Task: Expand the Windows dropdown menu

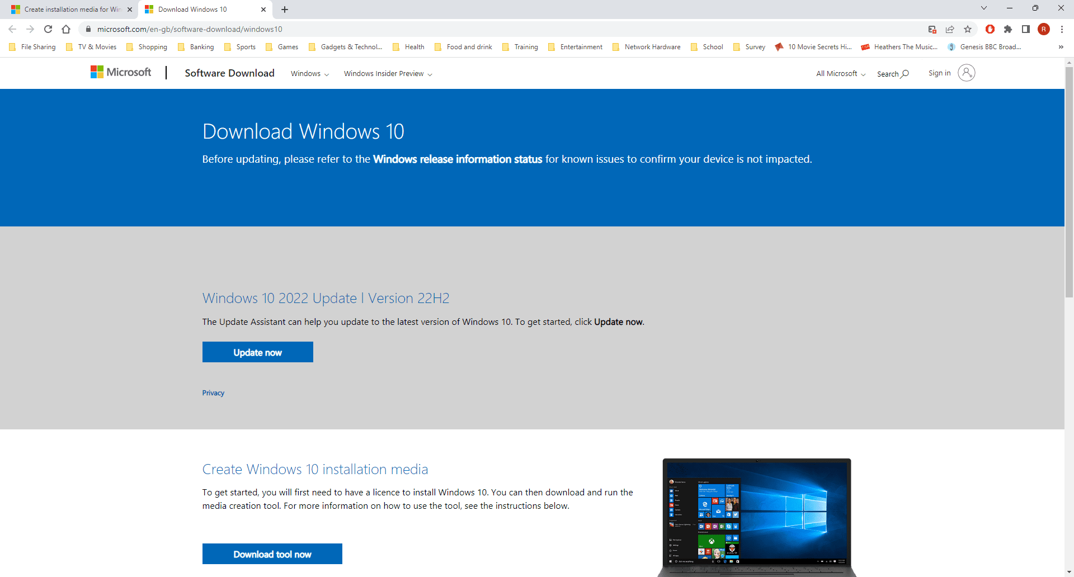Action: pyautogui.click(x=309, y=74)
